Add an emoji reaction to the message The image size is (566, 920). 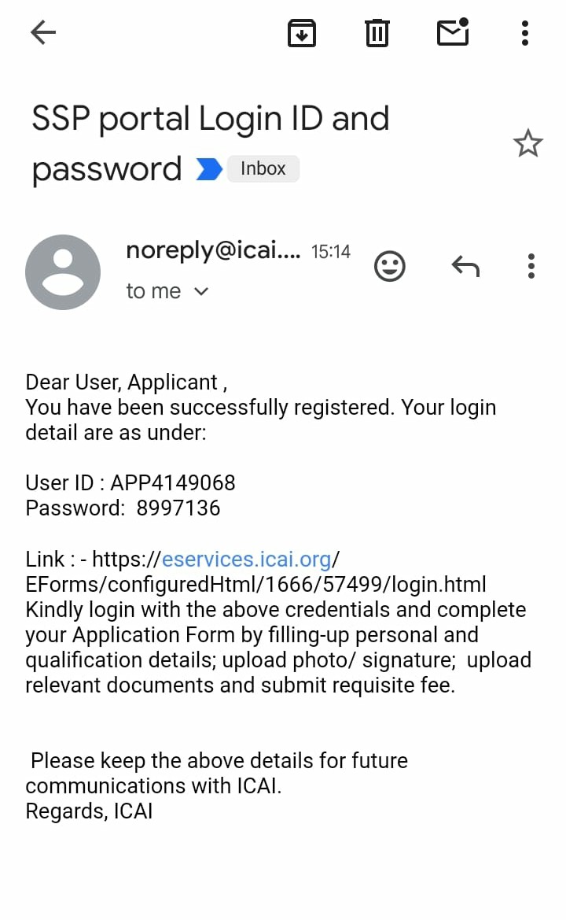[389, 267]
